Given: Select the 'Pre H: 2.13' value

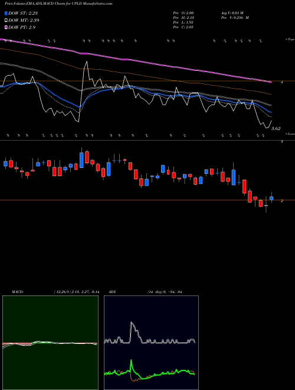Looking at the screenshot, I should tap(183, 18).
